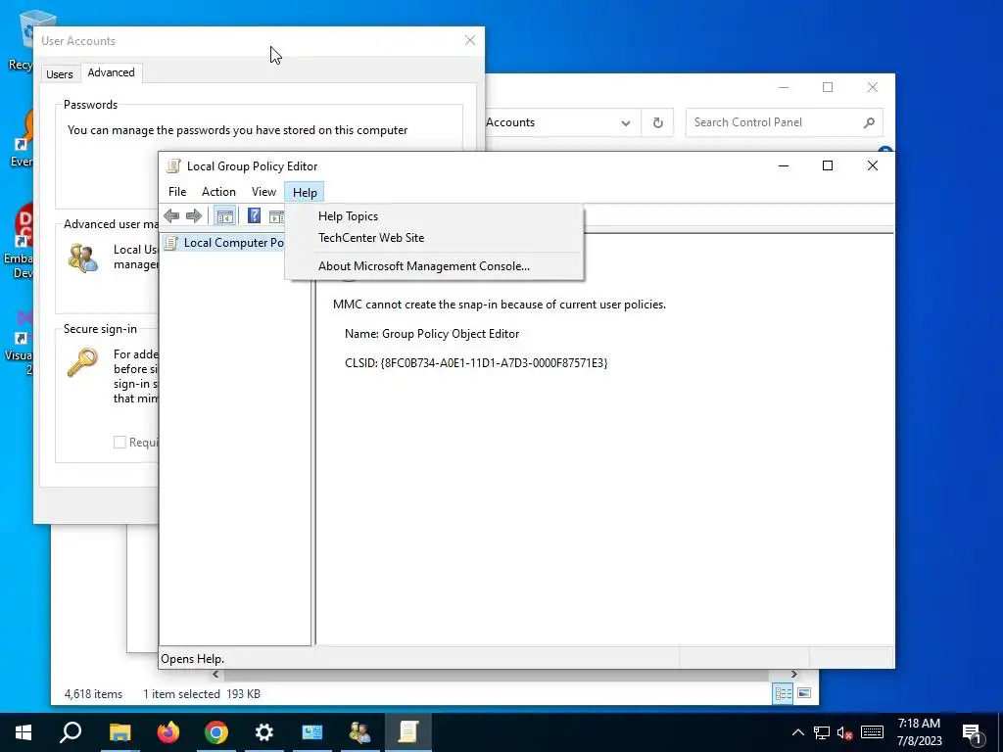Open File Explorer from taskbar
This screenshot has width=1003, height=752.
pyautogui.click(x=119, y=732)
